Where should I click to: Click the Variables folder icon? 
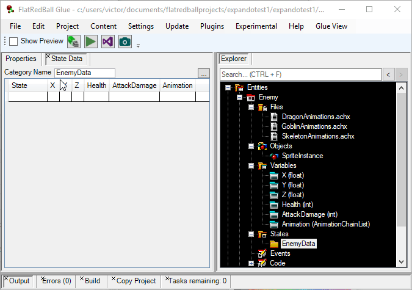click(x=262, y=165)
